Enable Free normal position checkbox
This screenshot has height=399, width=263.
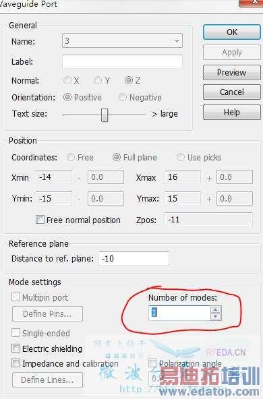pyautogui.click(x=40, y=219)
